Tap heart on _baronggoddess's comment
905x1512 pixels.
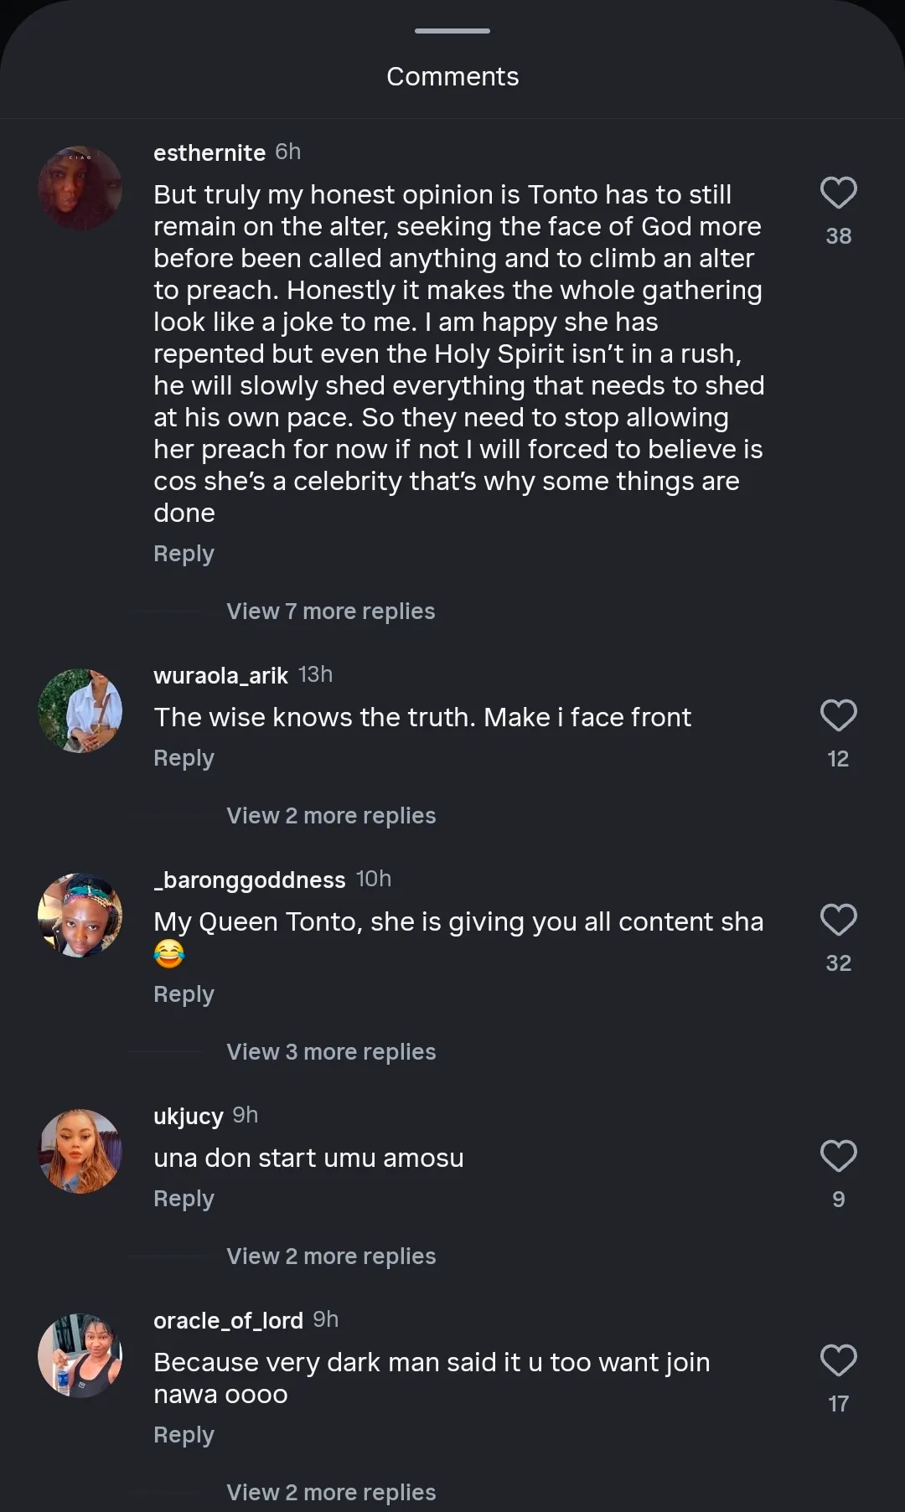838,921
